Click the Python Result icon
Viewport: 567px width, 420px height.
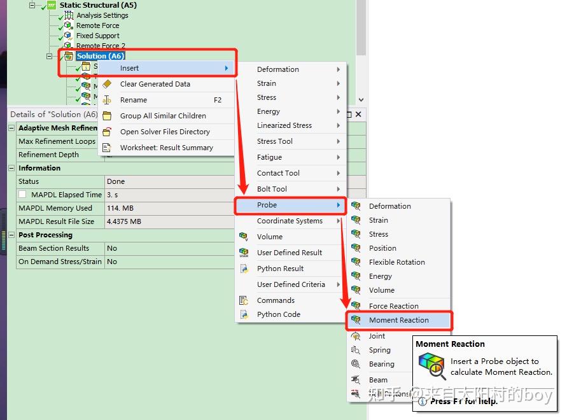(x=244, y=268)
